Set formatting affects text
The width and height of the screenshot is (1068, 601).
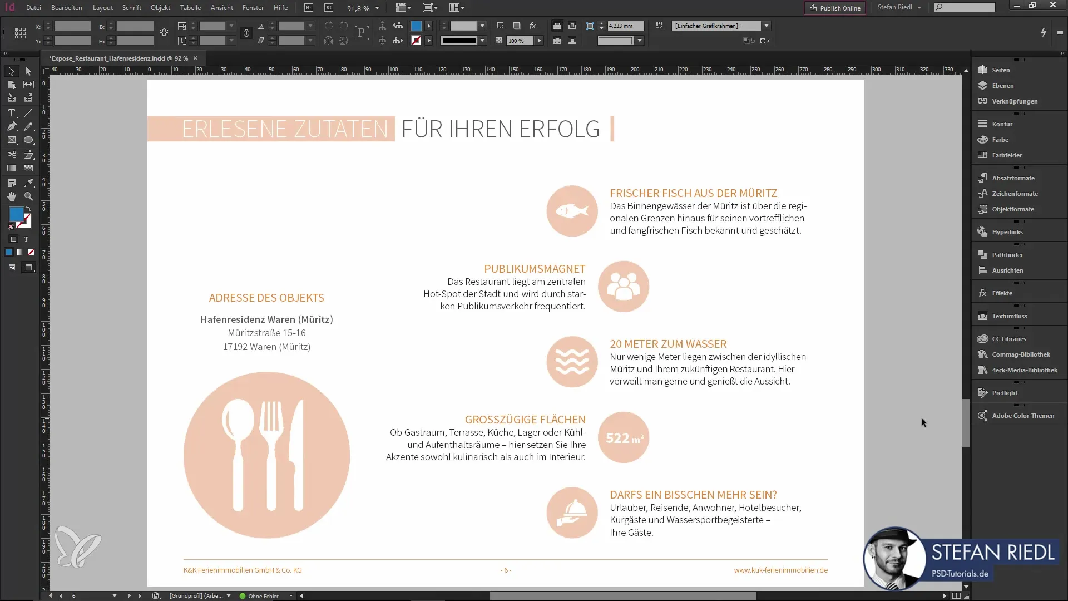(x=26, y=239)
